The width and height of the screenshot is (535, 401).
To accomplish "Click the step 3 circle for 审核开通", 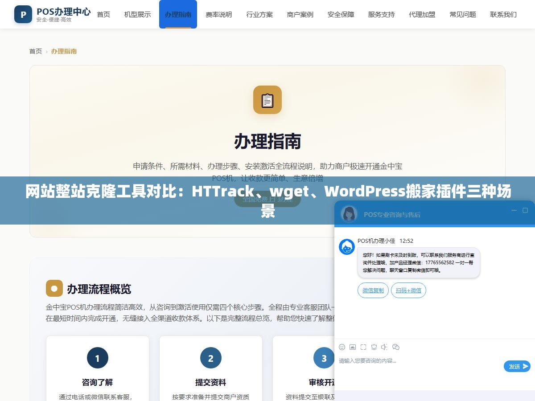I will (324, 358).
